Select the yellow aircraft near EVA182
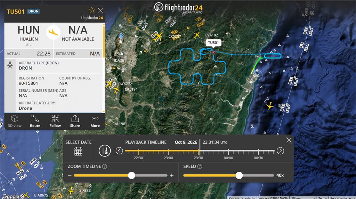356x199 pixels. click(x=197, y=35)
